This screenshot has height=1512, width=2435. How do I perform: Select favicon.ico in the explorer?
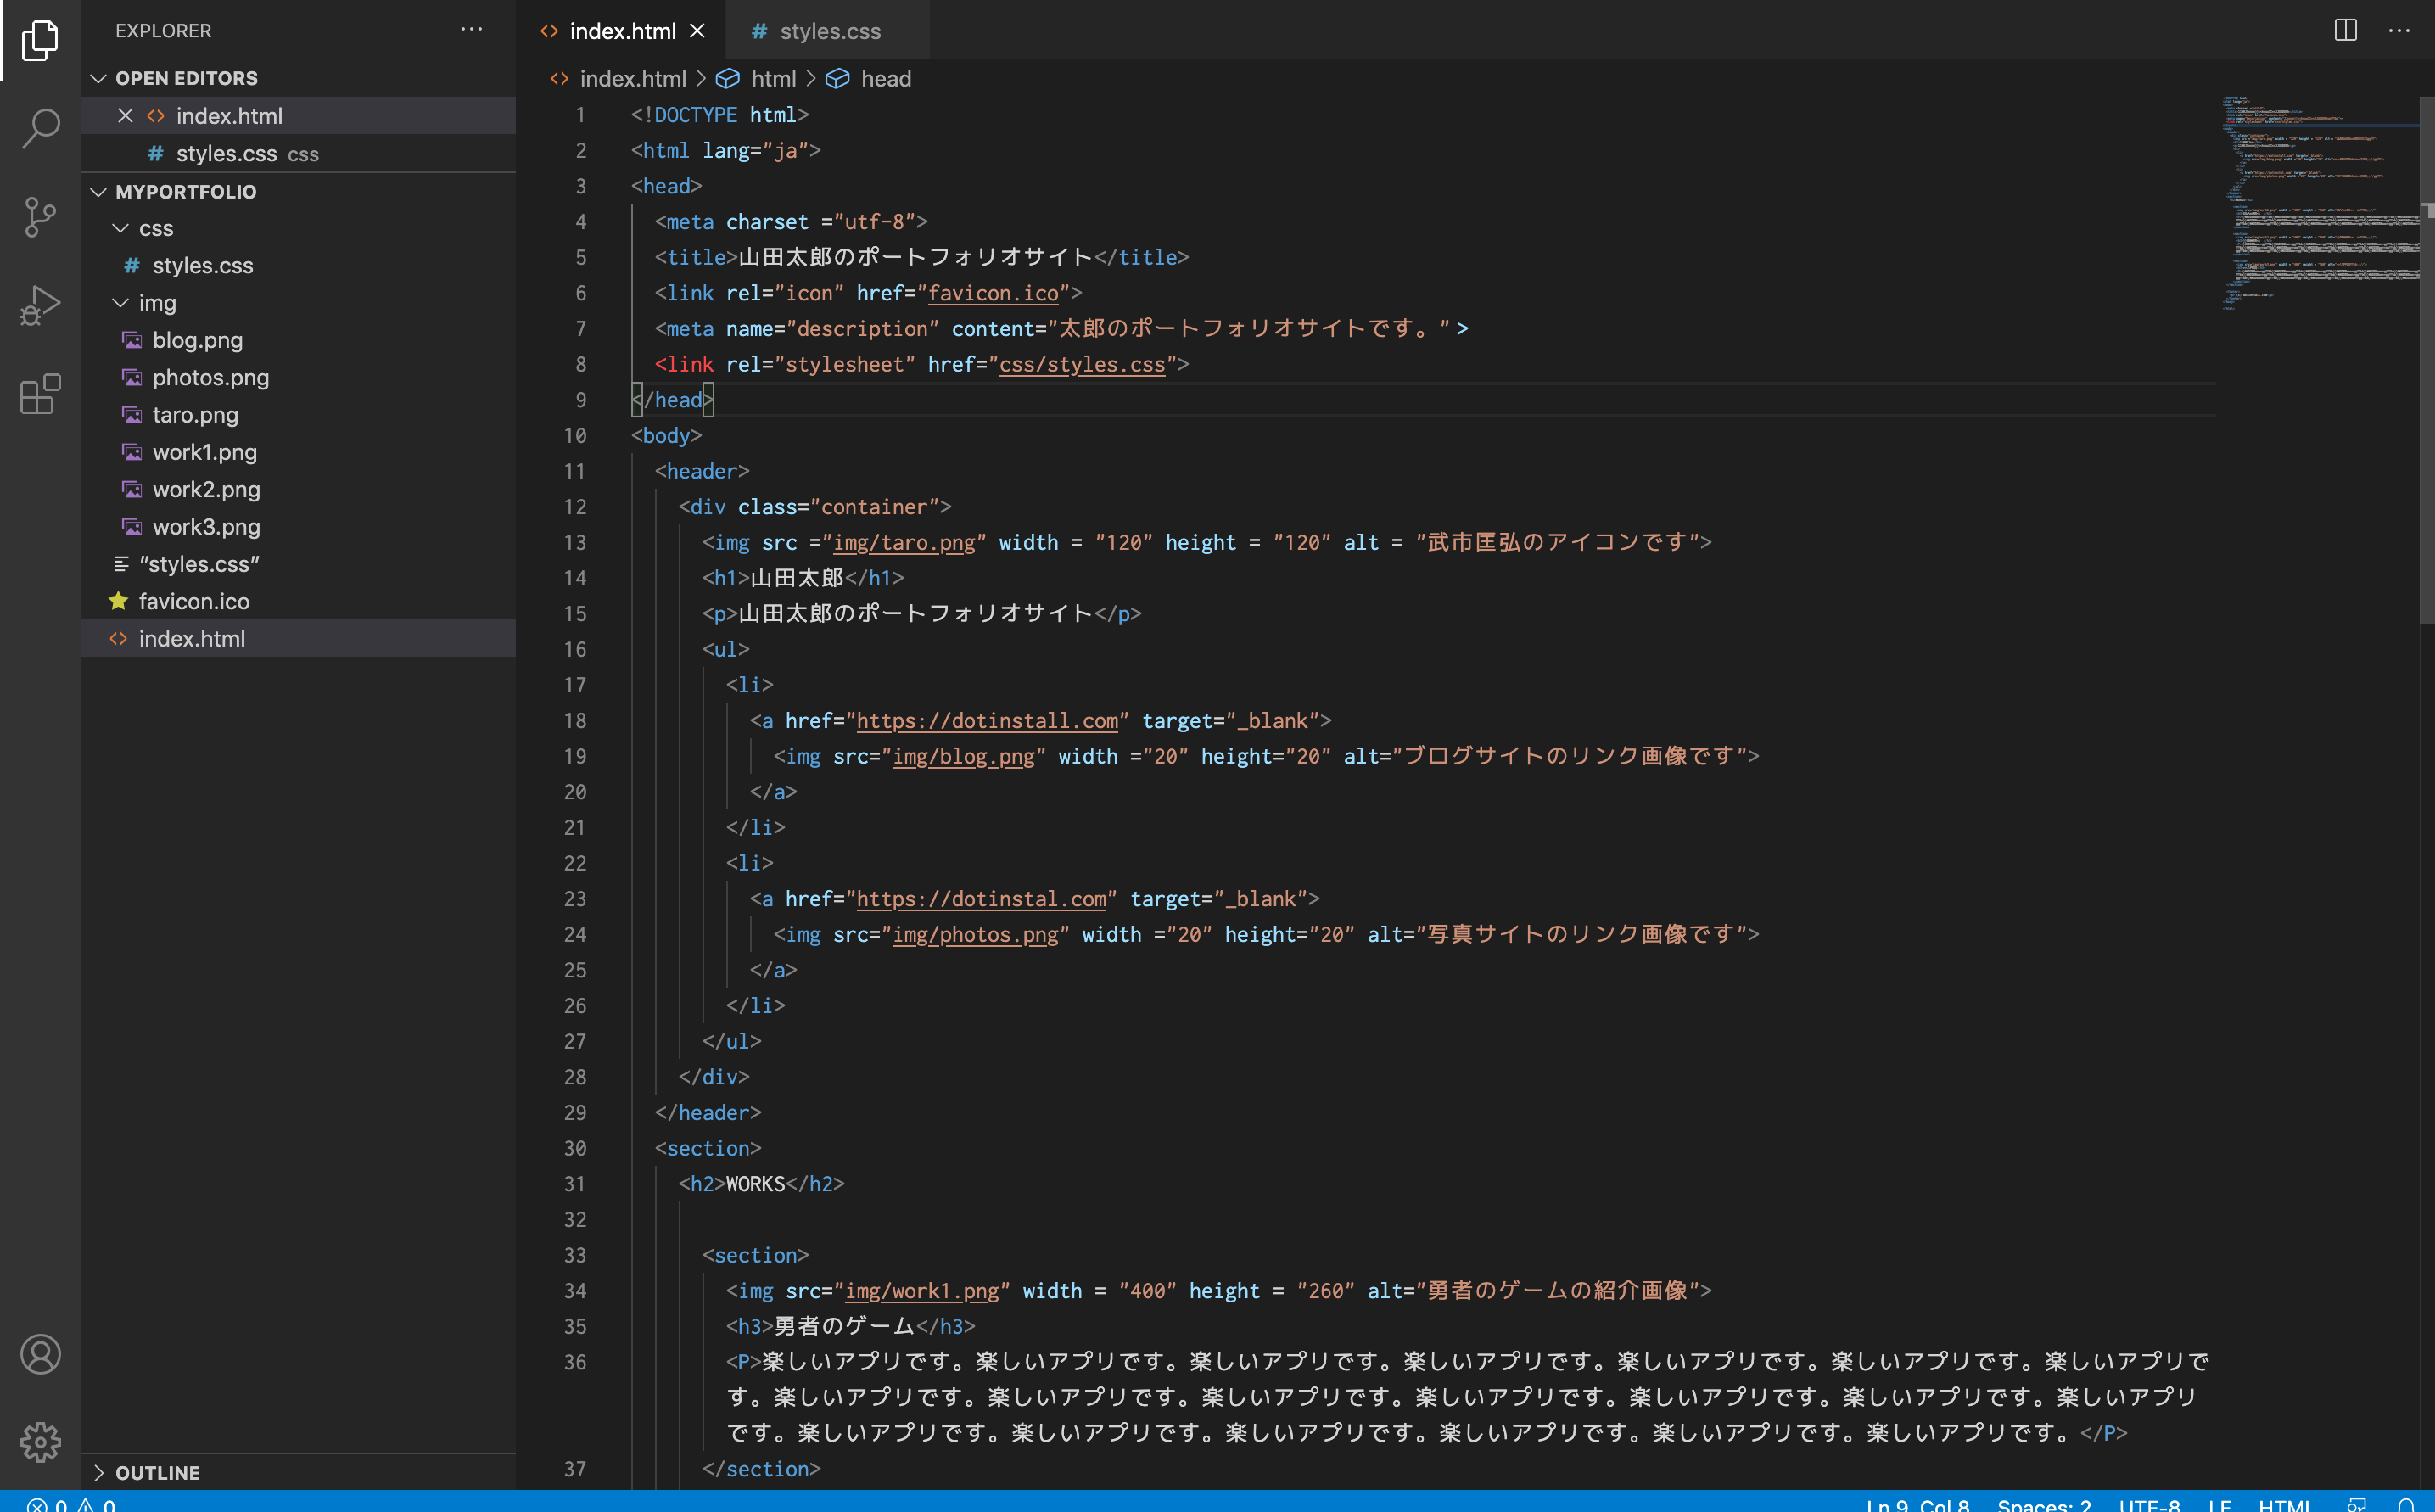point(194,601)
